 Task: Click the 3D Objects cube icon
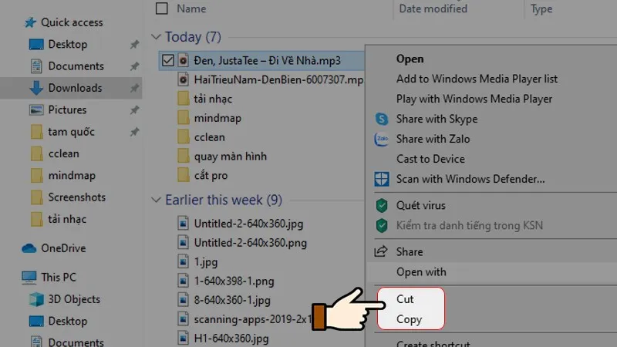(x=36, y=299)
